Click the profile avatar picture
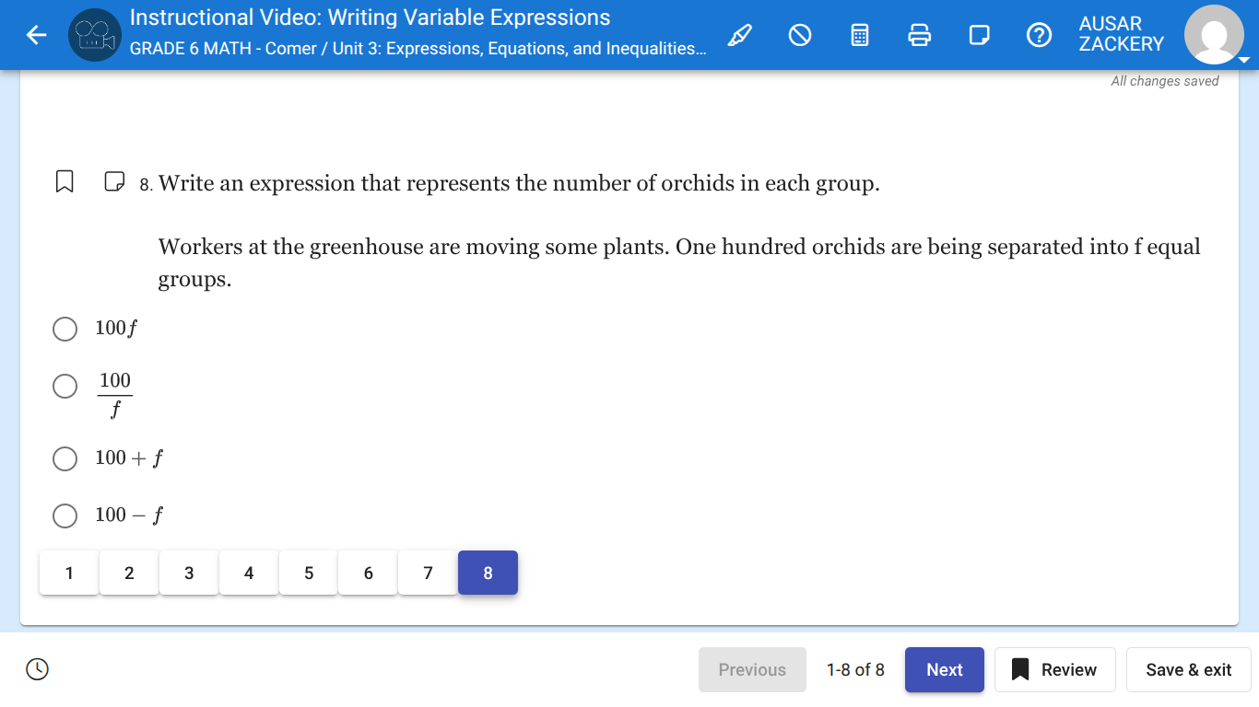The image size is (1259, 707). coord(1214,35)
